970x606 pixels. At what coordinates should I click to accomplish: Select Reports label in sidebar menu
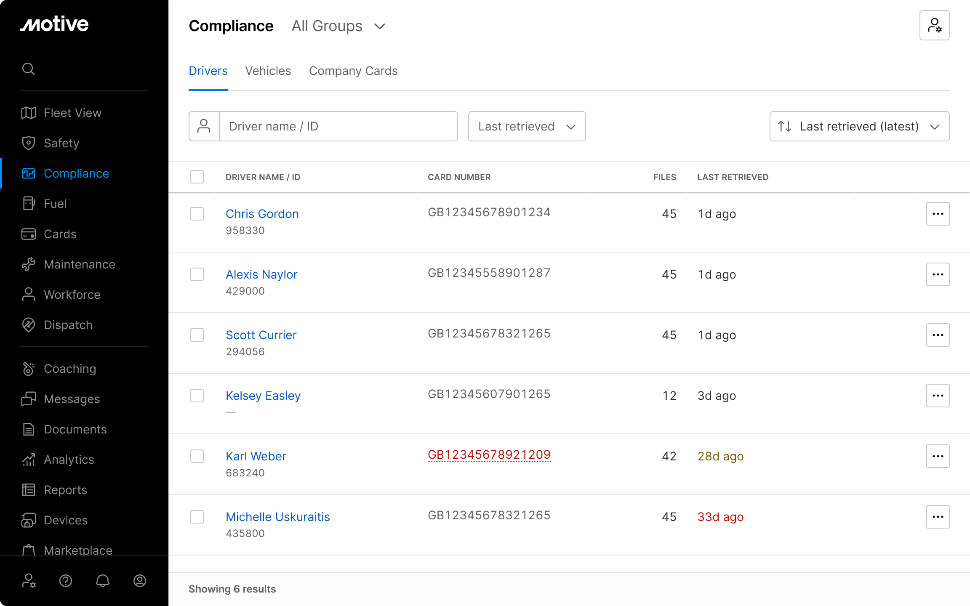tap(66, 490)
